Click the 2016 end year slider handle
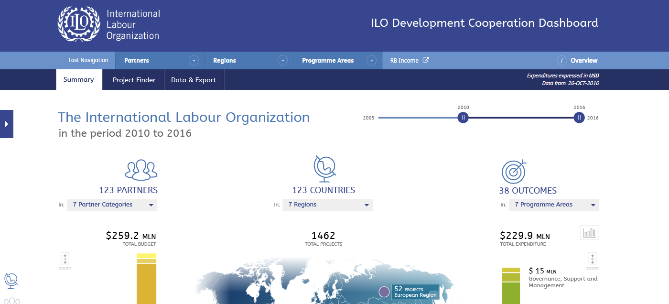The height and width of the screenshot is (304, 669). (579, 118)
